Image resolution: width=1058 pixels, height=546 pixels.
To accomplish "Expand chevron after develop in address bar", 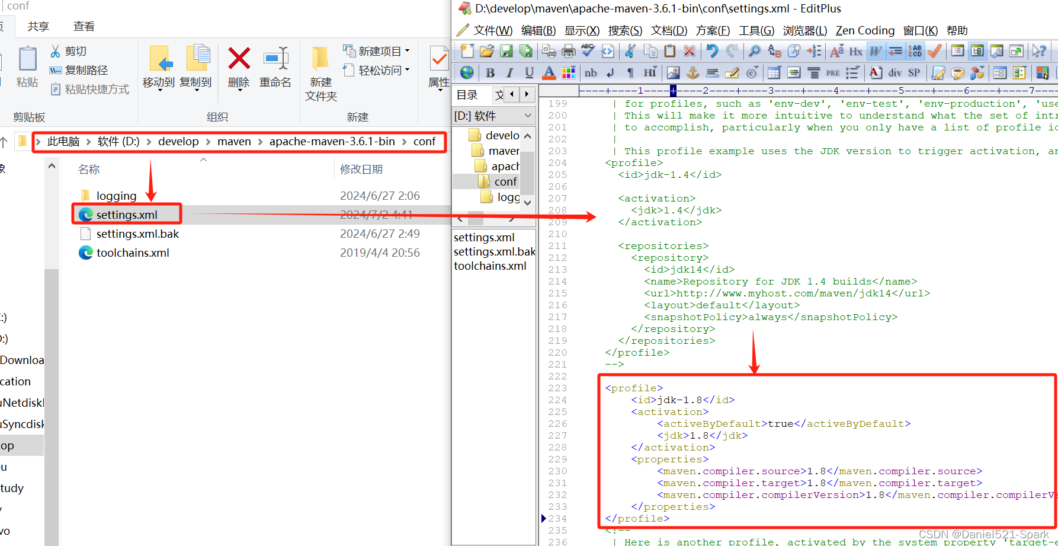I will coord(208,142).
